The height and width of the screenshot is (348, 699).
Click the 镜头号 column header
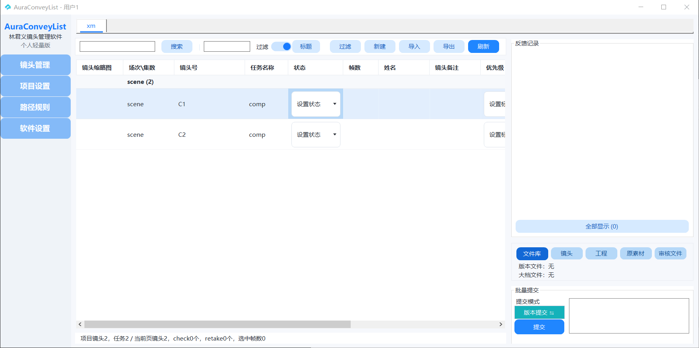click(x=210, y=67)
